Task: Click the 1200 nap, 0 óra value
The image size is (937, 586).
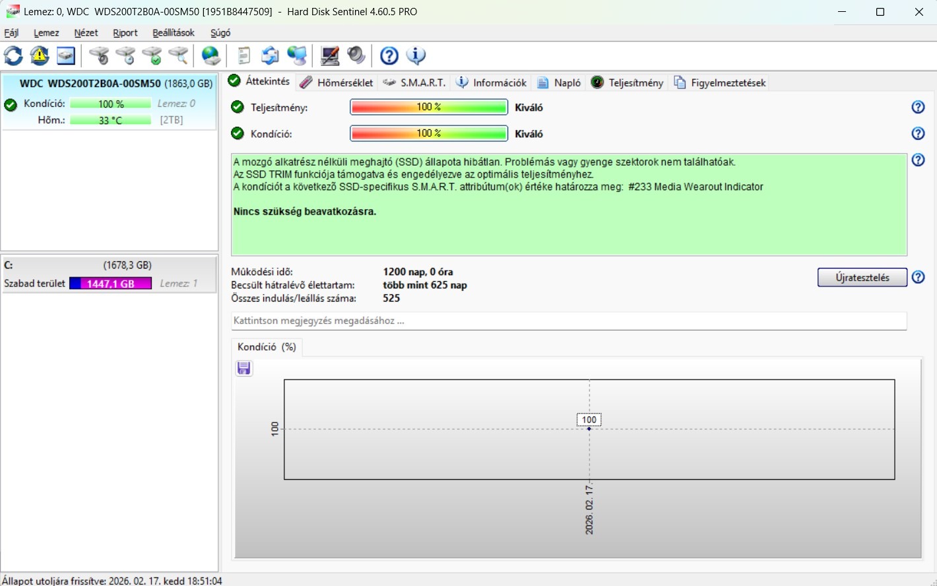Action: (x=418, y=272)
